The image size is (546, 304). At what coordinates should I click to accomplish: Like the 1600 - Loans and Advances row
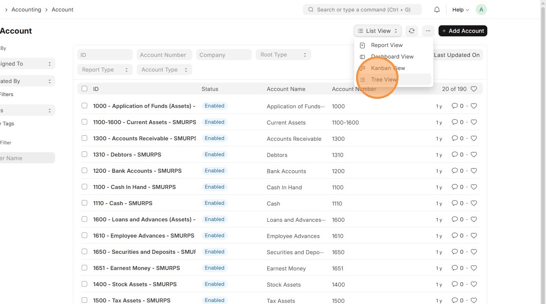474,219
